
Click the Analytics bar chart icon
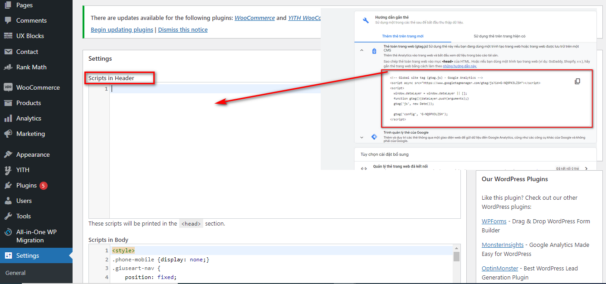click(8, 118)
